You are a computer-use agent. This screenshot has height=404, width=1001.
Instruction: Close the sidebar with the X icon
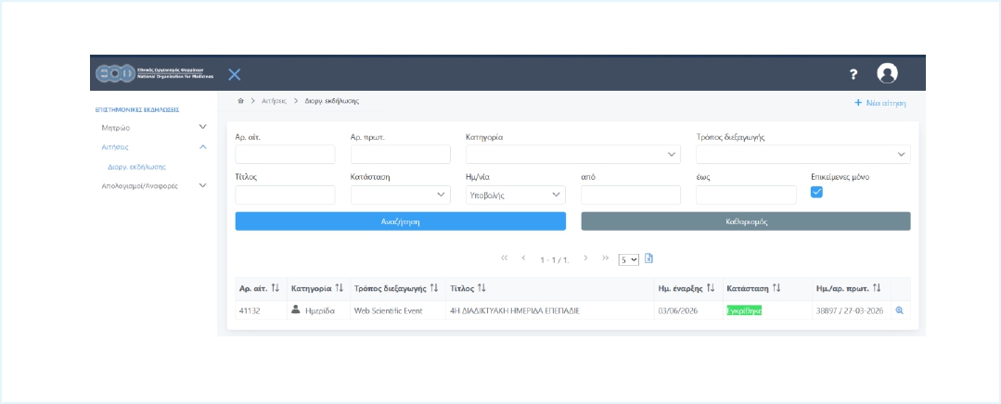click(235, 74)
